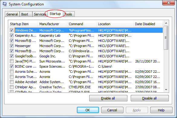This screenshot has width=177, height=118.
Task: Close the System Configuration window
Action: pyautogui.click(x=169, y=3)
